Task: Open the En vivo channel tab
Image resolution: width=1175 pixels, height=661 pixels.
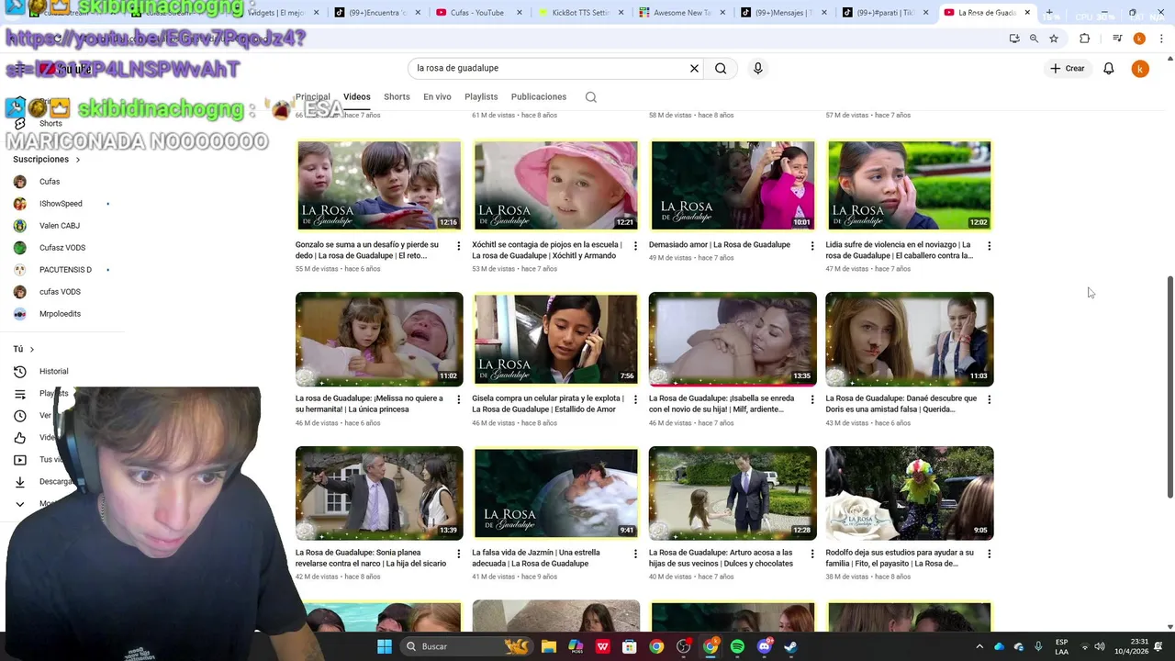Action: tap(437, 96)
